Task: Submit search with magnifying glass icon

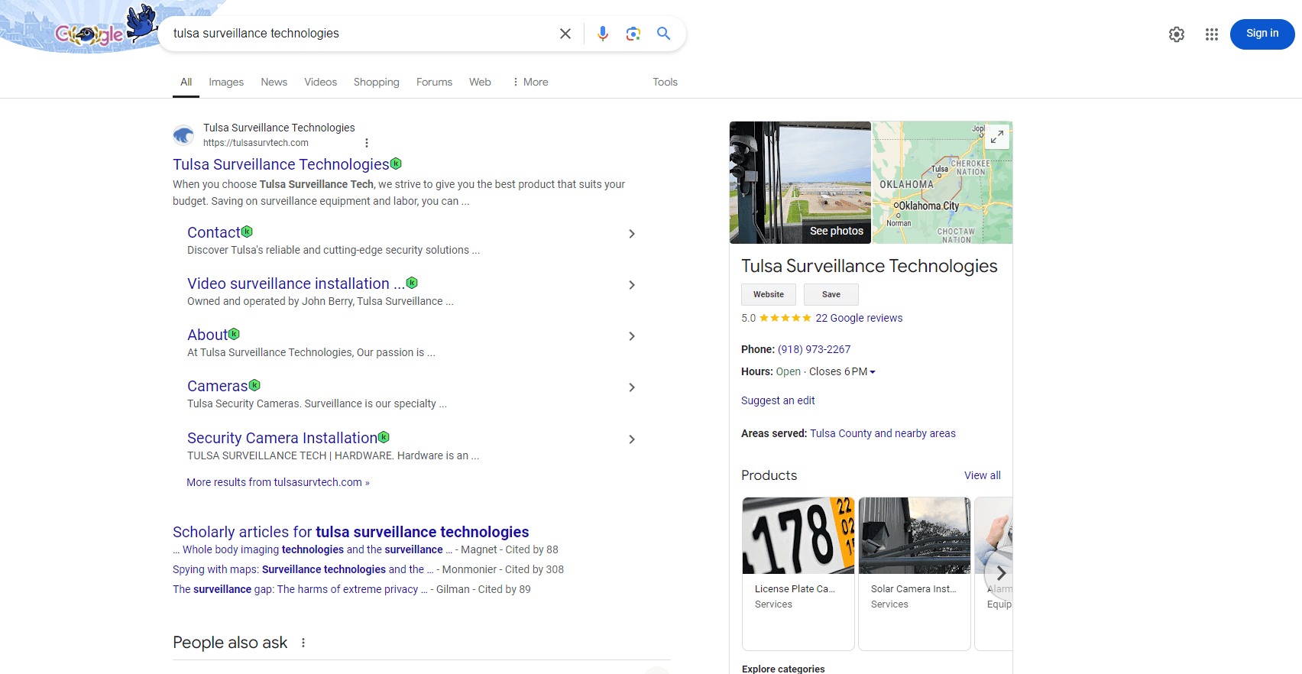Action: coord(664,34)
